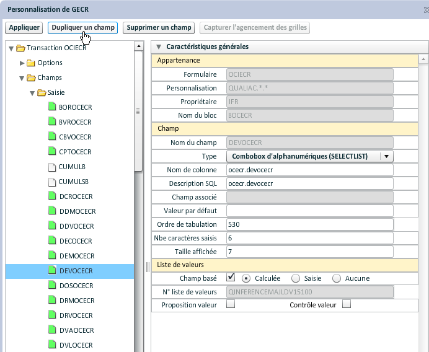
Task: Uncheck the Champ basé checkbox
Action: click(x=231, y=278)
